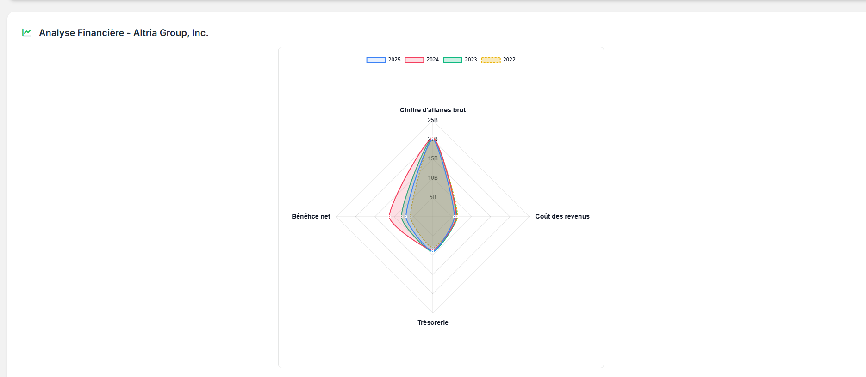
Task: Hide the dataset via the 2025 legend text
Action: point(394,60)
